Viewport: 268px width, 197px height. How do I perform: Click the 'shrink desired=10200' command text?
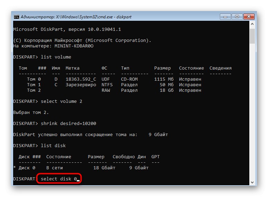[x=64, y=124]
